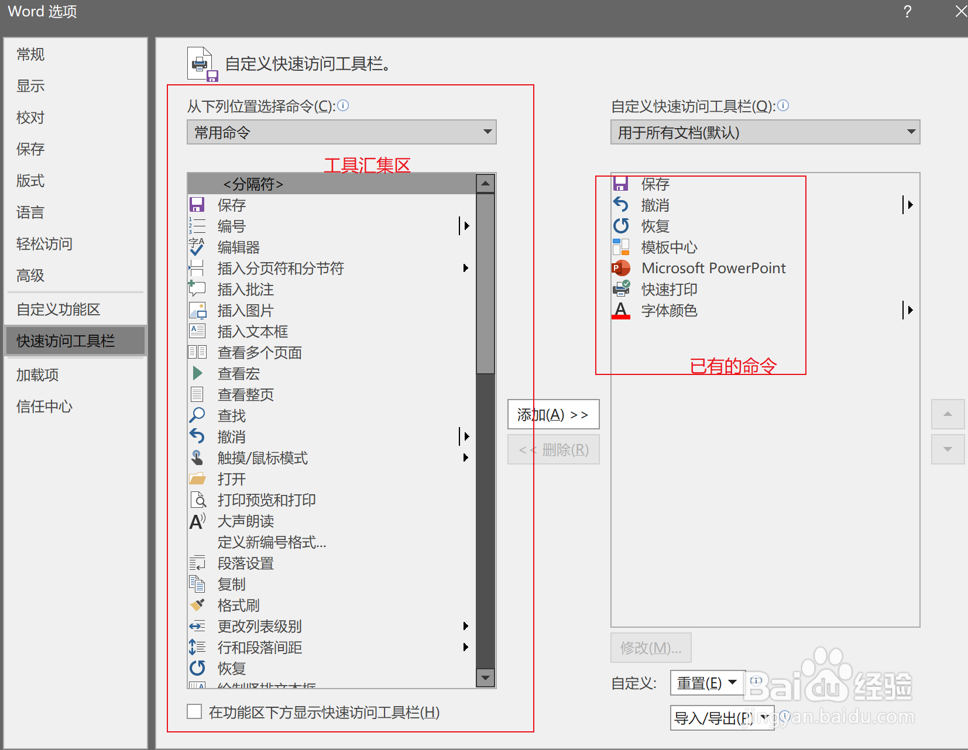The height and width of the screenshot is (750, 968).
Task: Click the 插入批注 command icon
Action: tap(198, 289)
